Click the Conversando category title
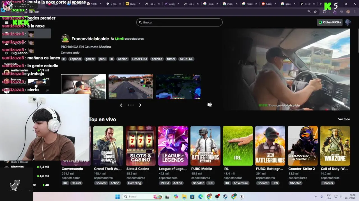Image resolution: width=359 pixels, height=201 pixels. (72, 169)
